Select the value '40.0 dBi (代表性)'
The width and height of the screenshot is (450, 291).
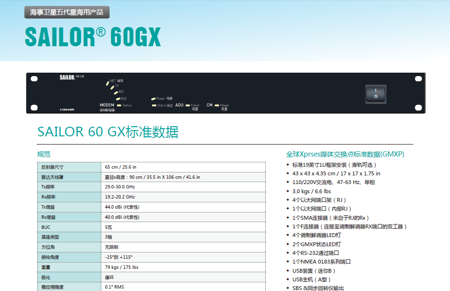[122, 217]
